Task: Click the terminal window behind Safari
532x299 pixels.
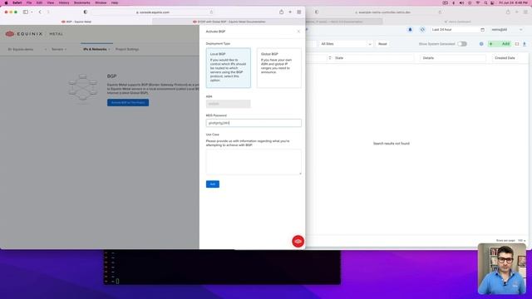Action: [222, 267]
